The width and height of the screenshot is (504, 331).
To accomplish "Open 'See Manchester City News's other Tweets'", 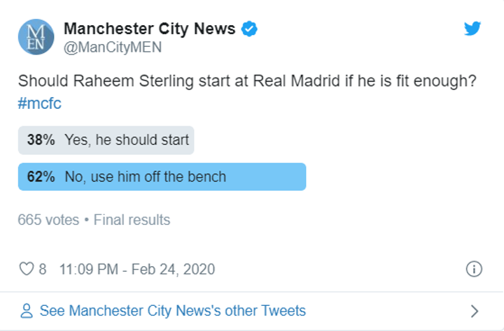I will coord(173,311).
